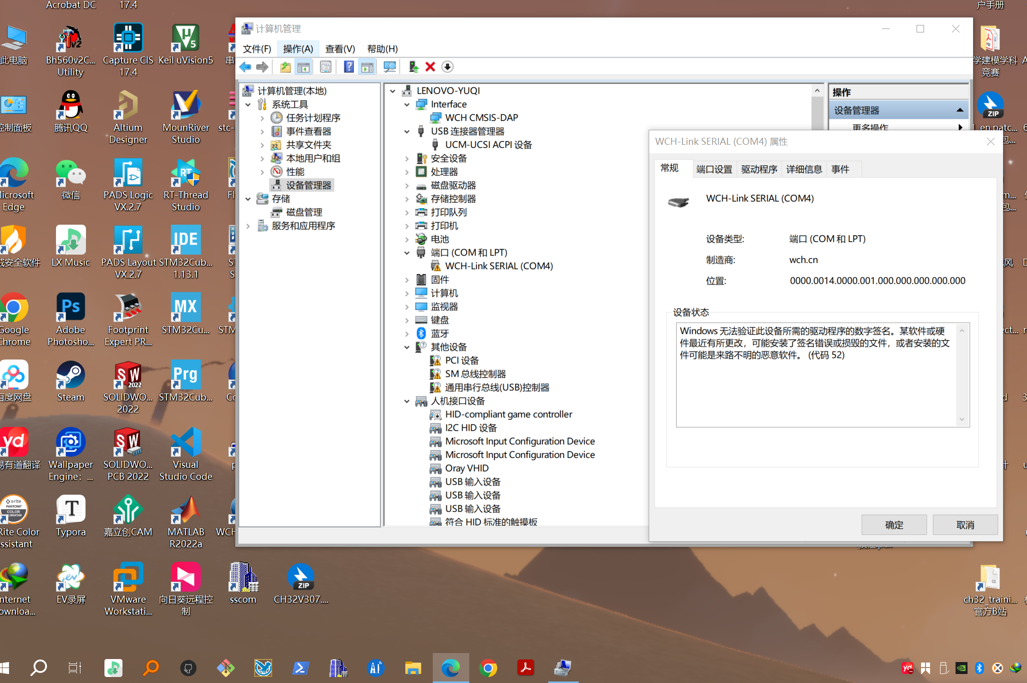Viewport: 1027px width, 683px height.
Task: Switch to the 事件 tab
Action: tap(840, 169)
